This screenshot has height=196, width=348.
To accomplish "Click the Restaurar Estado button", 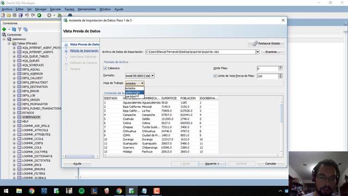I will [x=266, y=44].
